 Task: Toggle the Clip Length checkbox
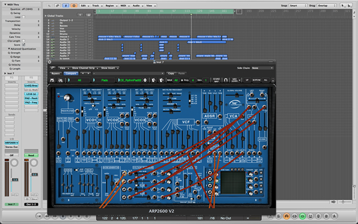(23, 41)
